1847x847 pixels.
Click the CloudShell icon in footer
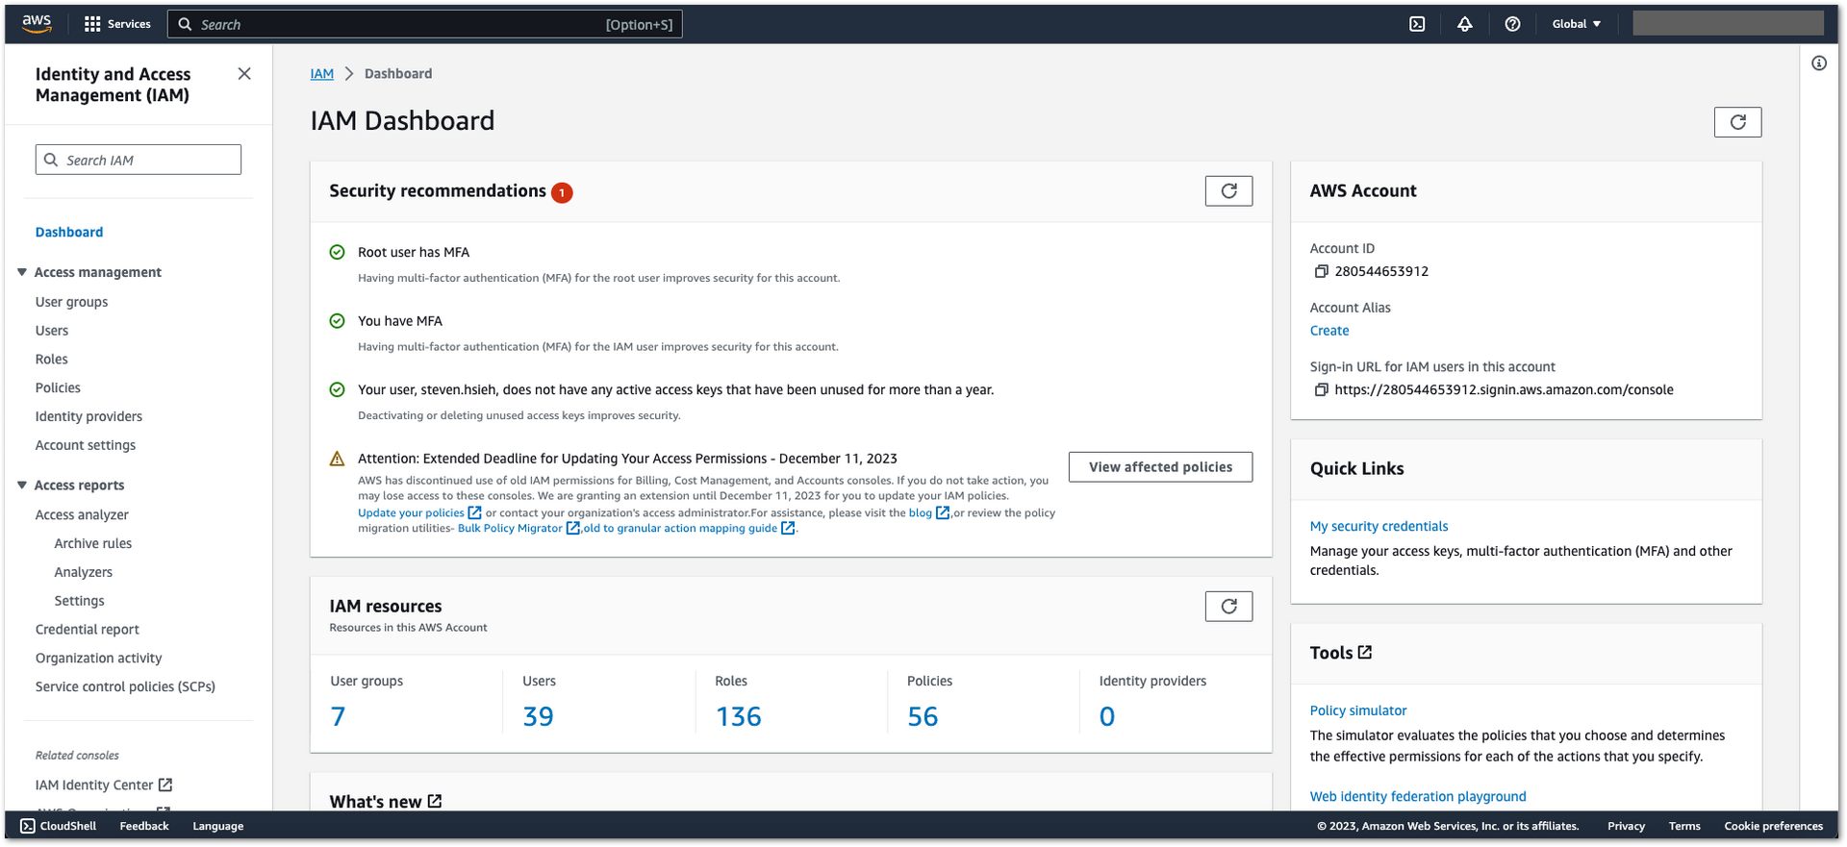pos(28,826)
